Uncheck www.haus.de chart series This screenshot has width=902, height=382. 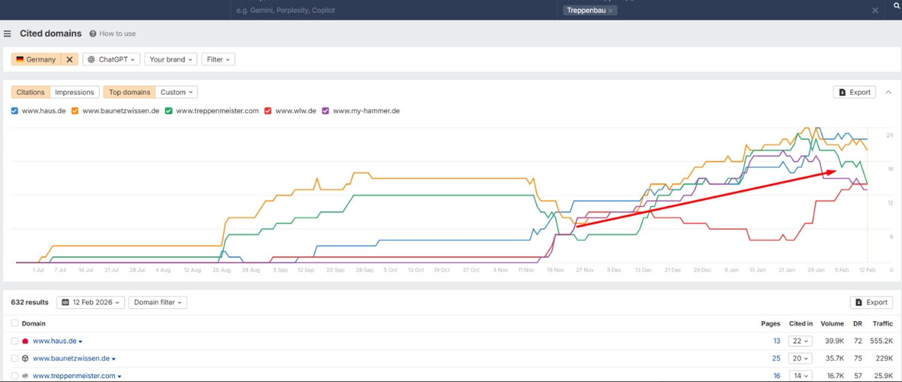tap(15, 111)
